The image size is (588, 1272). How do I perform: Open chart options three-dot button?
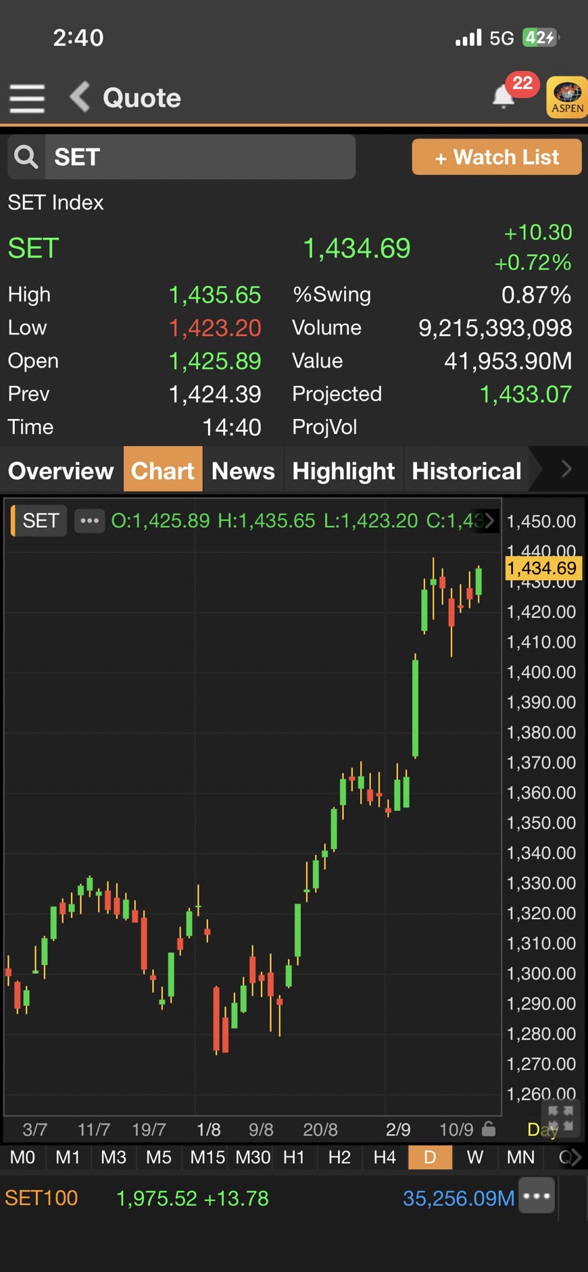pyautogui.click(x=89, y=520)
